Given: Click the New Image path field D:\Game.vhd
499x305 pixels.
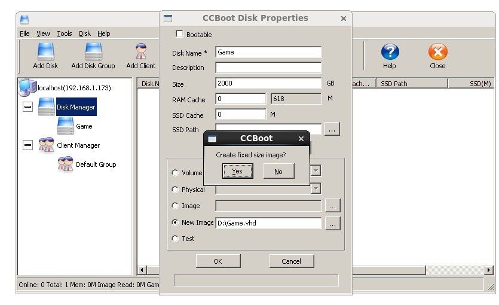Looking at the screenshot, I should point(268,223).
